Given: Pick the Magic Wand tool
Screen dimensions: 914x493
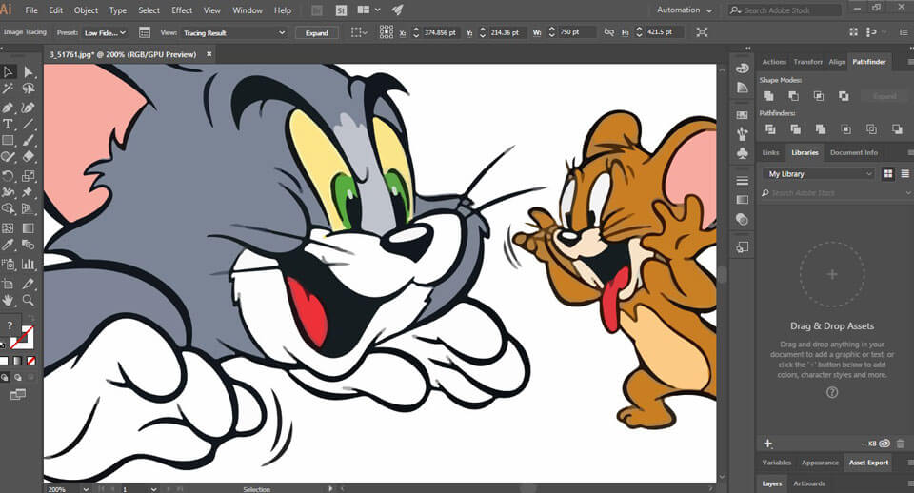Looking at the screenshot, I should click(x=8, y=89).
